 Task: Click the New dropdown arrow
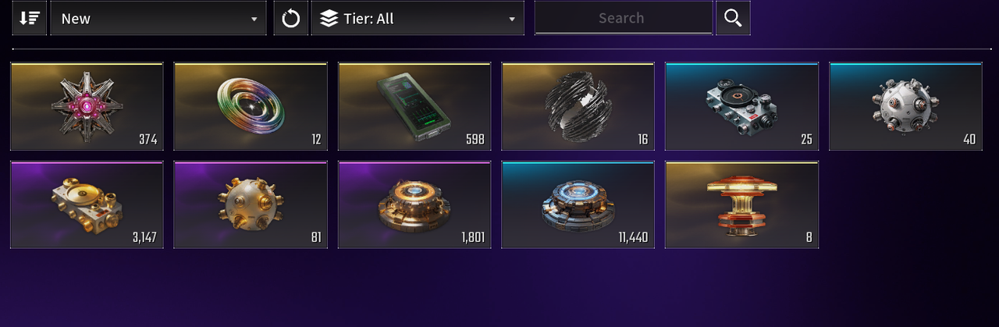click(x=254, y=20)
